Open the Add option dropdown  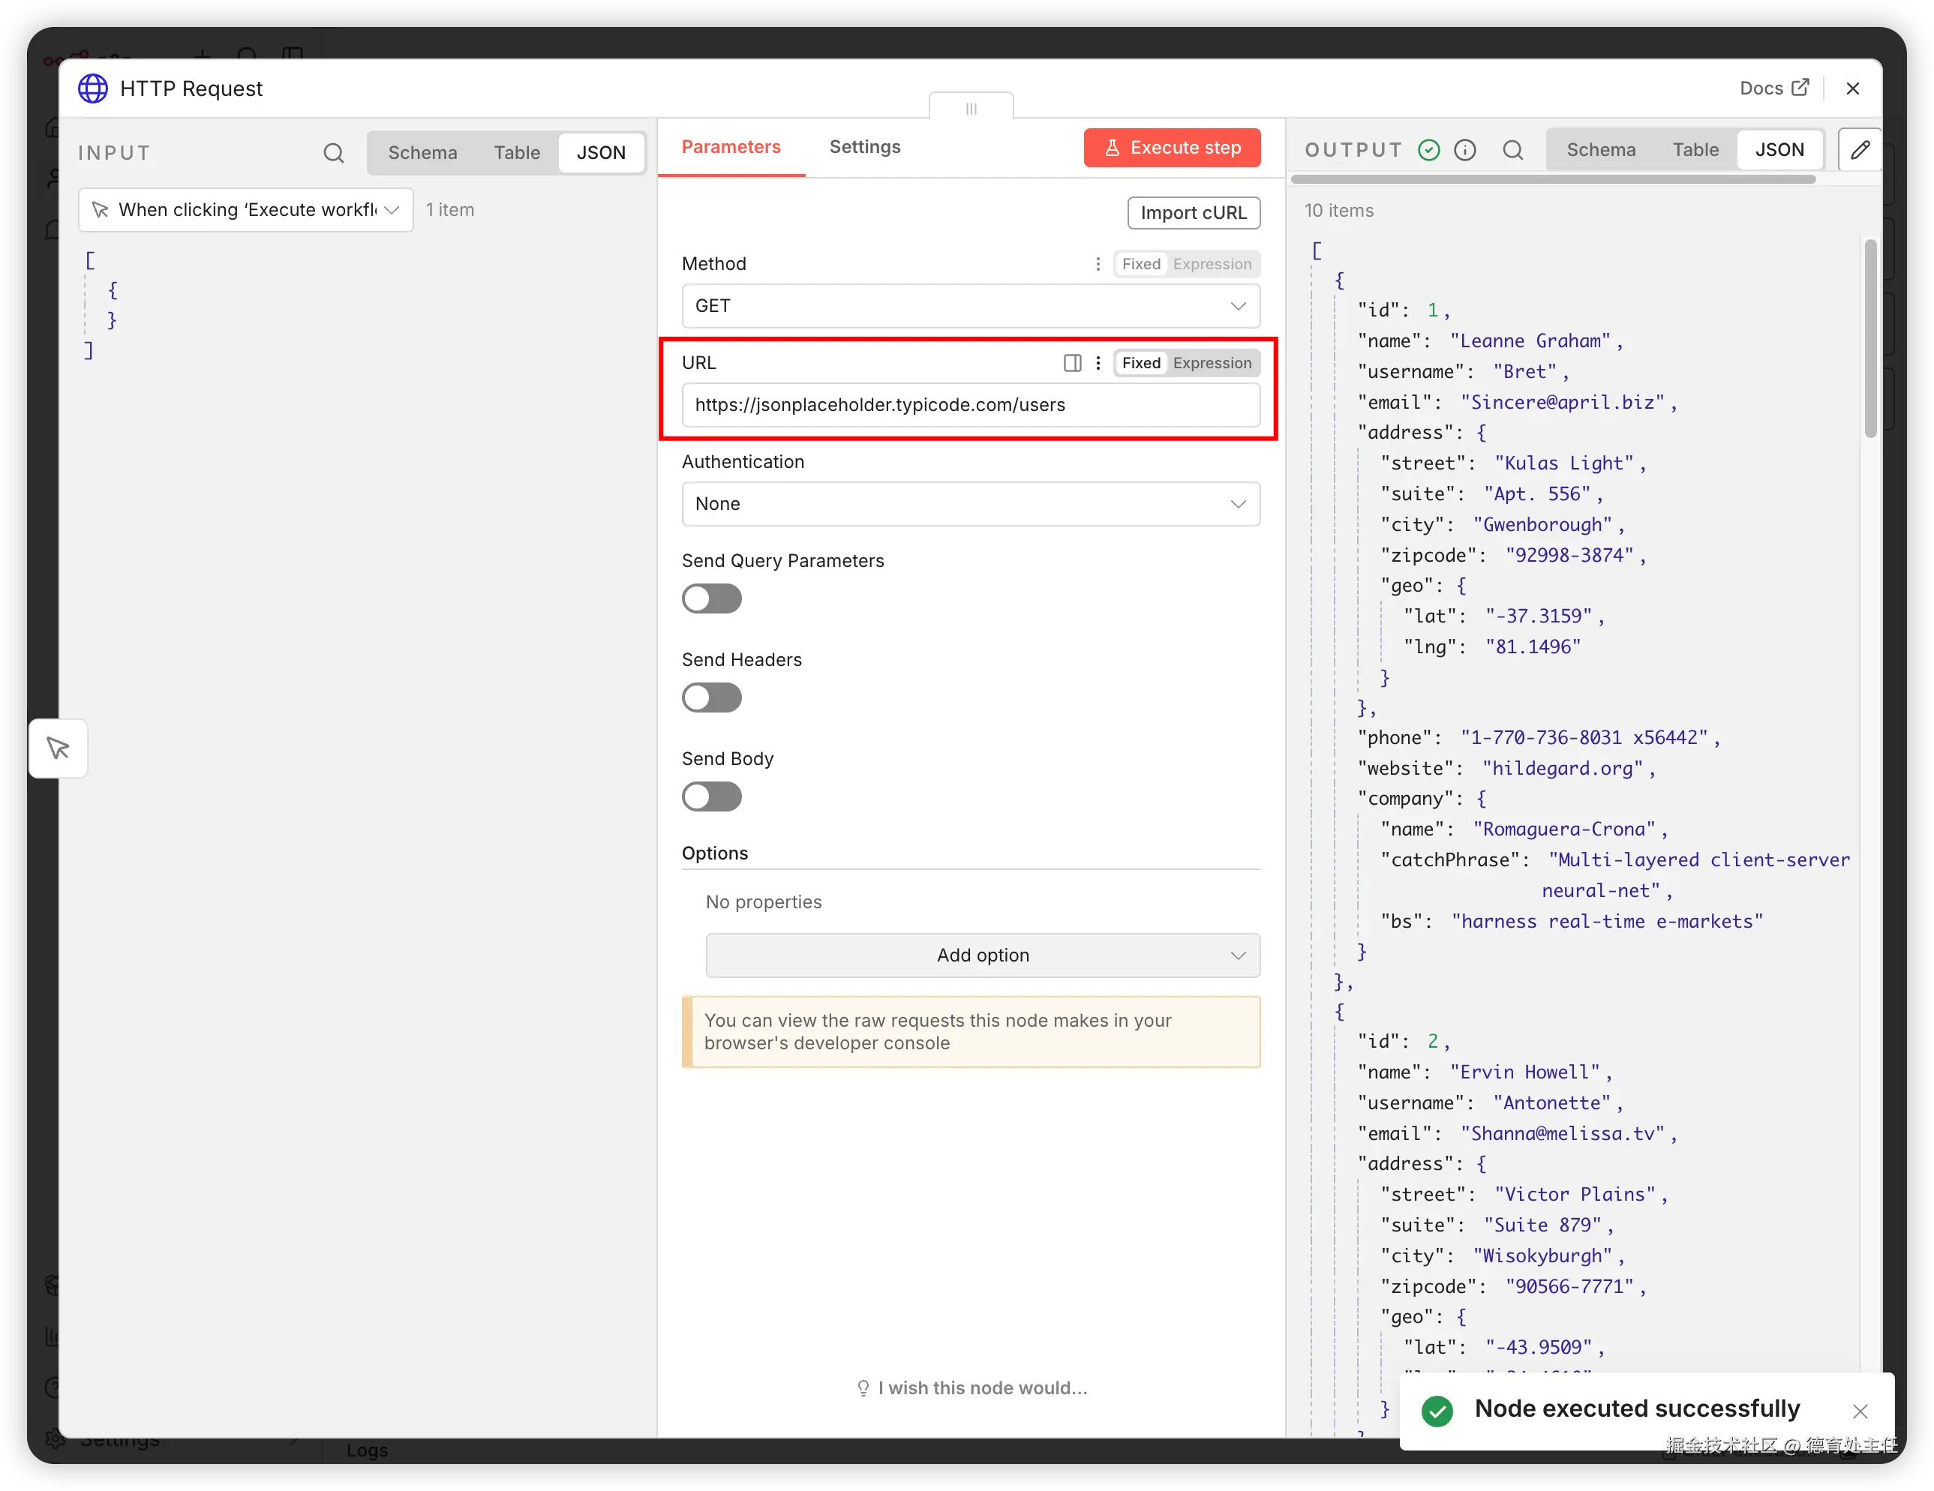tap(982, 955)
